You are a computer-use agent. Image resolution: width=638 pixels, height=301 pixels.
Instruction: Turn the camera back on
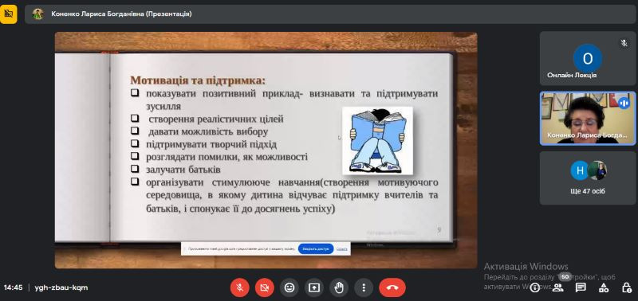point(265,287)
